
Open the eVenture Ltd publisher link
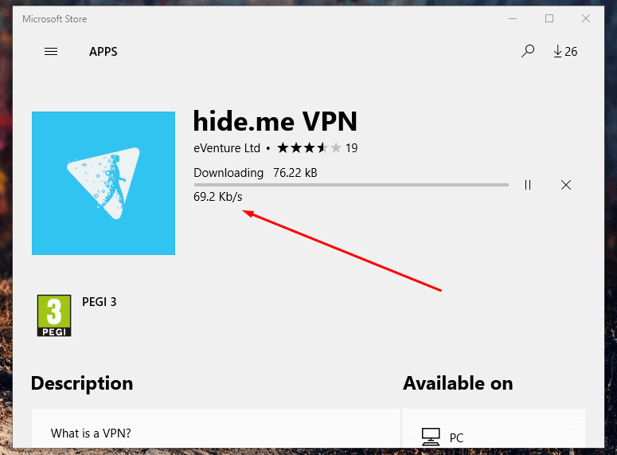227,148
